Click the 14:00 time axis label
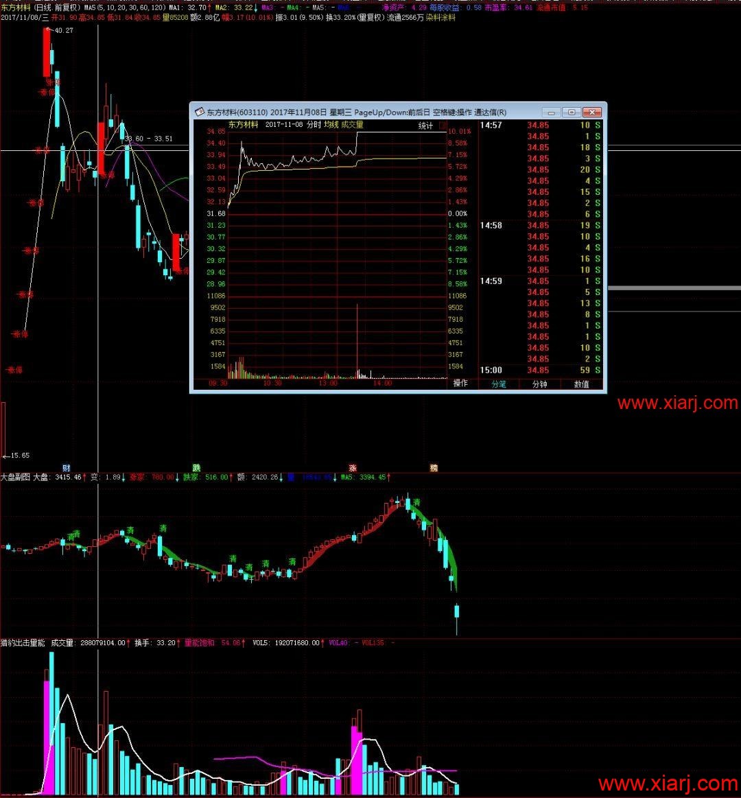 click(x=383, y=384)
